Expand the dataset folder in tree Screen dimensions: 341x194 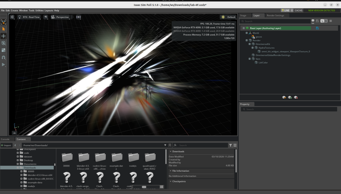pos(18,156)
